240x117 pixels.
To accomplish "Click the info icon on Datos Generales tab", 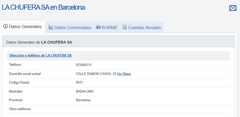I will [x=5, y=26].
